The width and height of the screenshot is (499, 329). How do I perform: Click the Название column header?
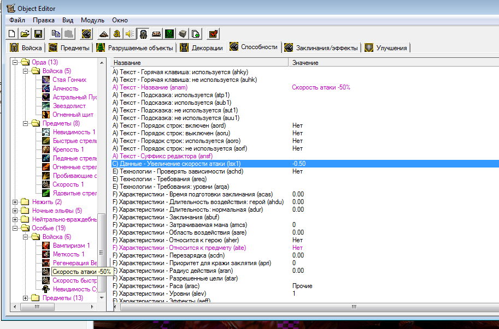pyautogui.click(x=200, y=63)
